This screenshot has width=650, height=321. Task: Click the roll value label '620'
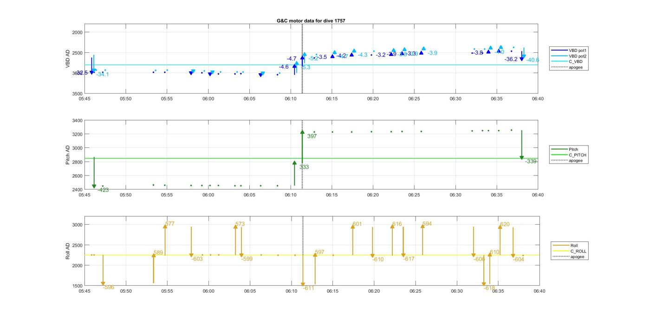tap(505, 224)
